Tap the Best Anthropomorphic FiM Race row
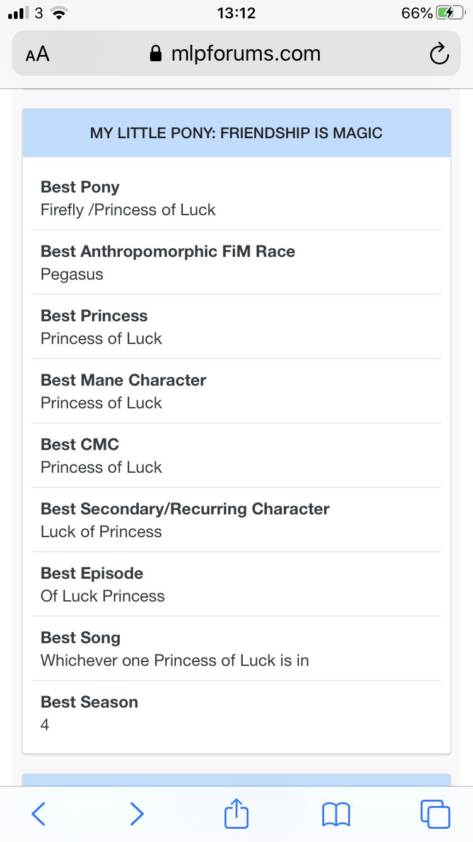 (x=237, y=263)
